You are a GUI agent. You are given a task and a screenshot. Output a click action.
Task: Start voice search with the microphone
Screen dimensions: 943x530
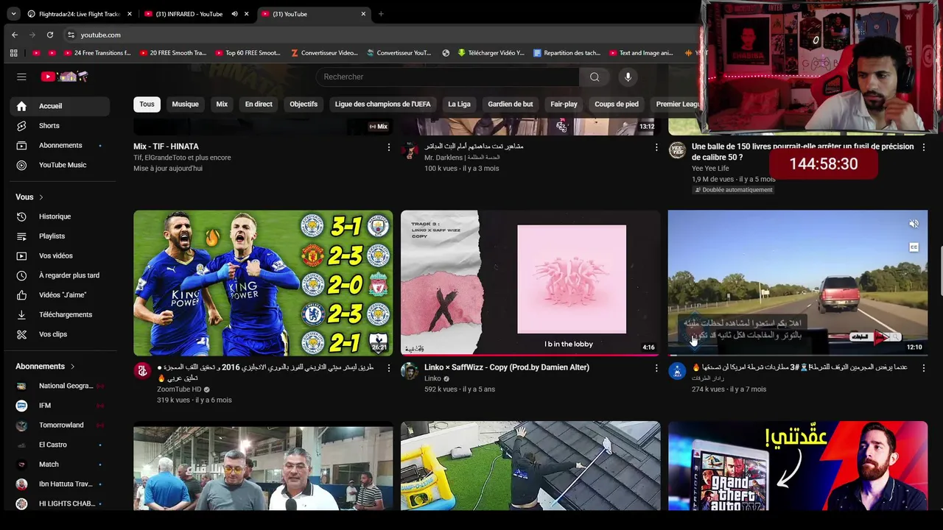(x=628, y=77)
